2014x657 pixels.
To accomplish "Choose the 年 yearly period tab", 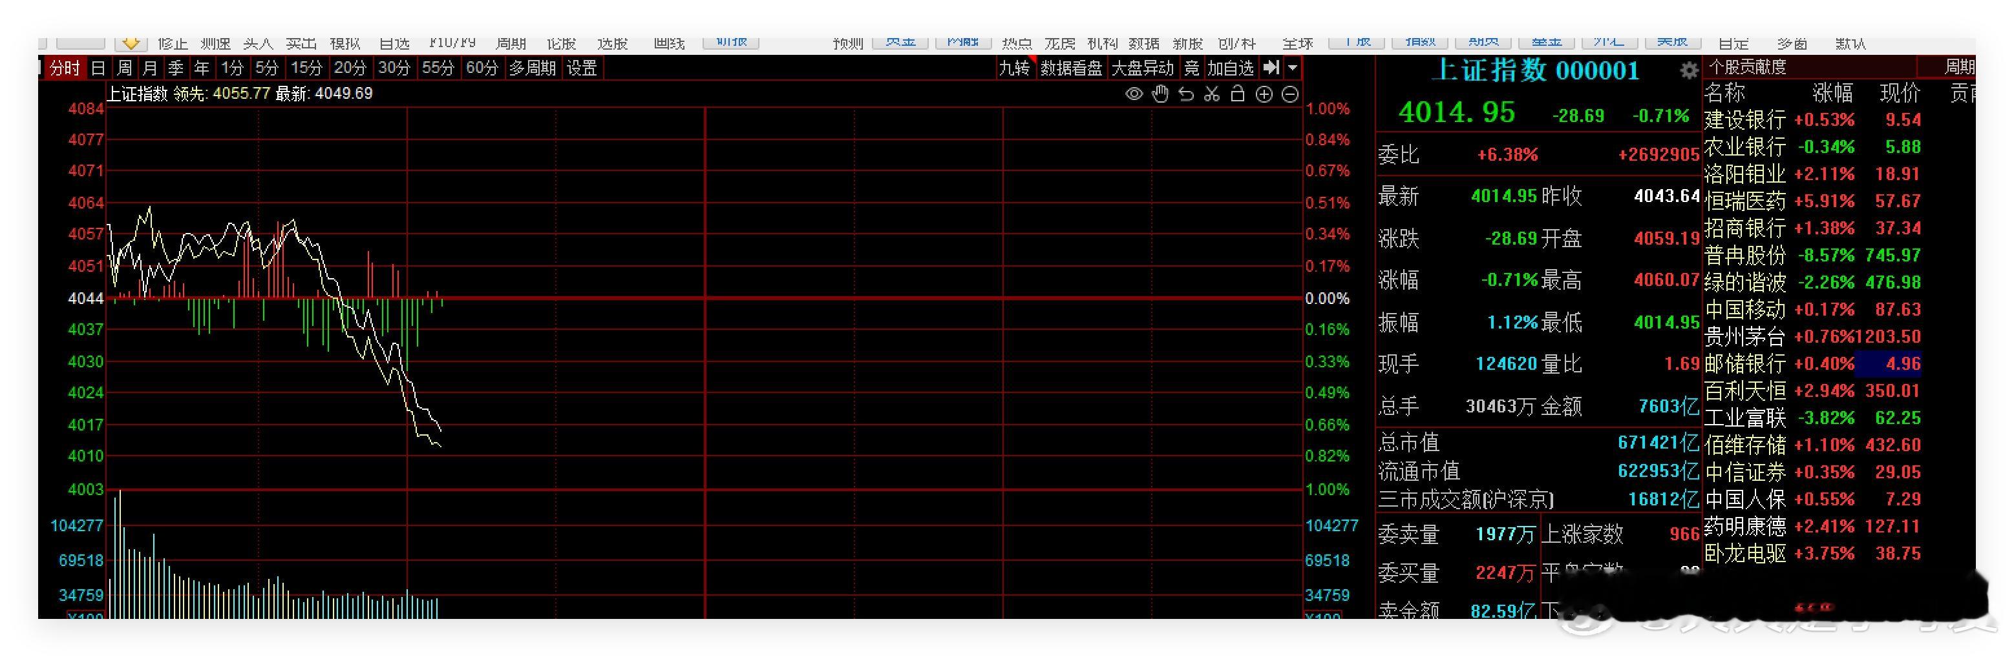I will pos(202,68).
